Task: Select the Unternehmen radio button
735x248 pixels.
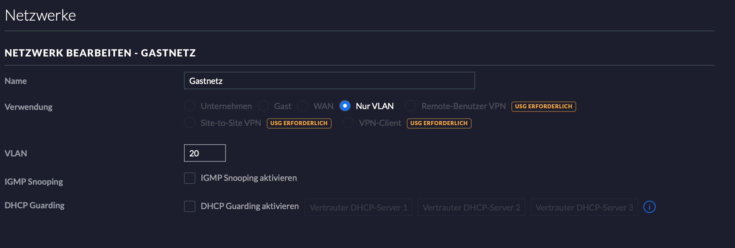Action: point(190,106)
